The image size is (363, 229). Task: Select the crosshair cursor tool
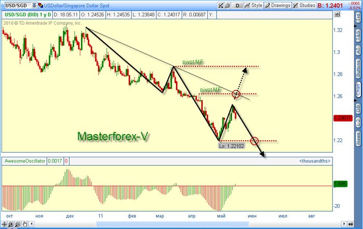(x=4, y=224)
